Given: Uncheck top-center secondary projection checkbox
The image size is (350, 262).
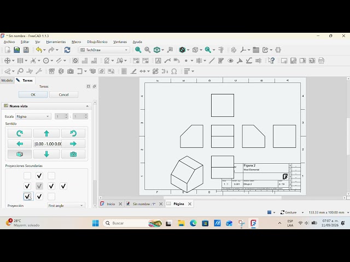Looking at the screenshot, I should pos(39,176).
